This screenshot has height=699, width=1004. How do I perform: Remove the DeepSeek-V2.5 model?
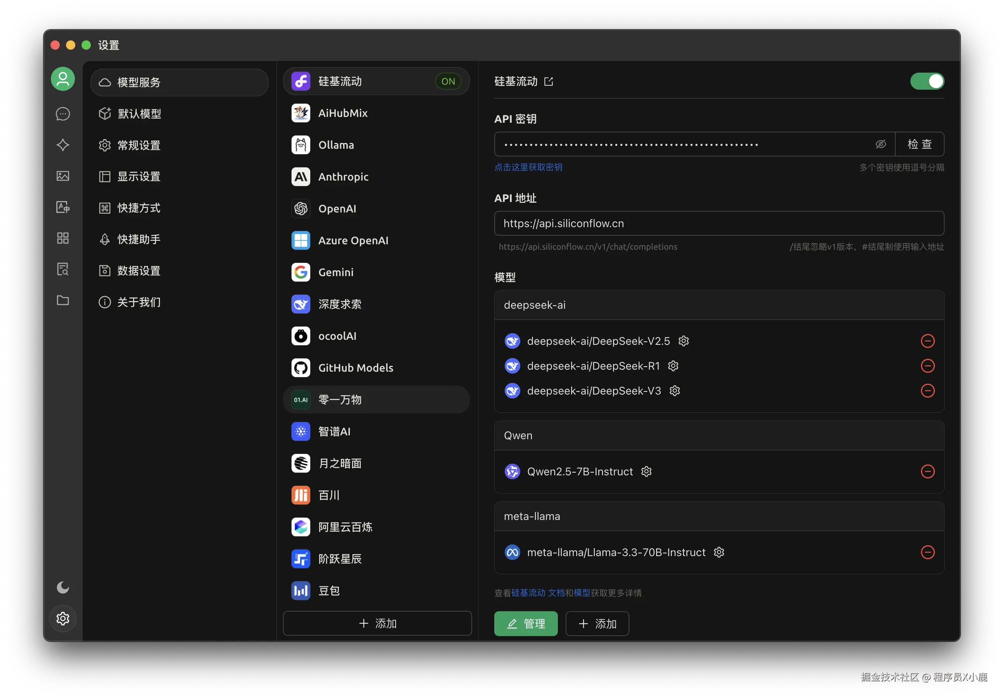coord(928,341)
